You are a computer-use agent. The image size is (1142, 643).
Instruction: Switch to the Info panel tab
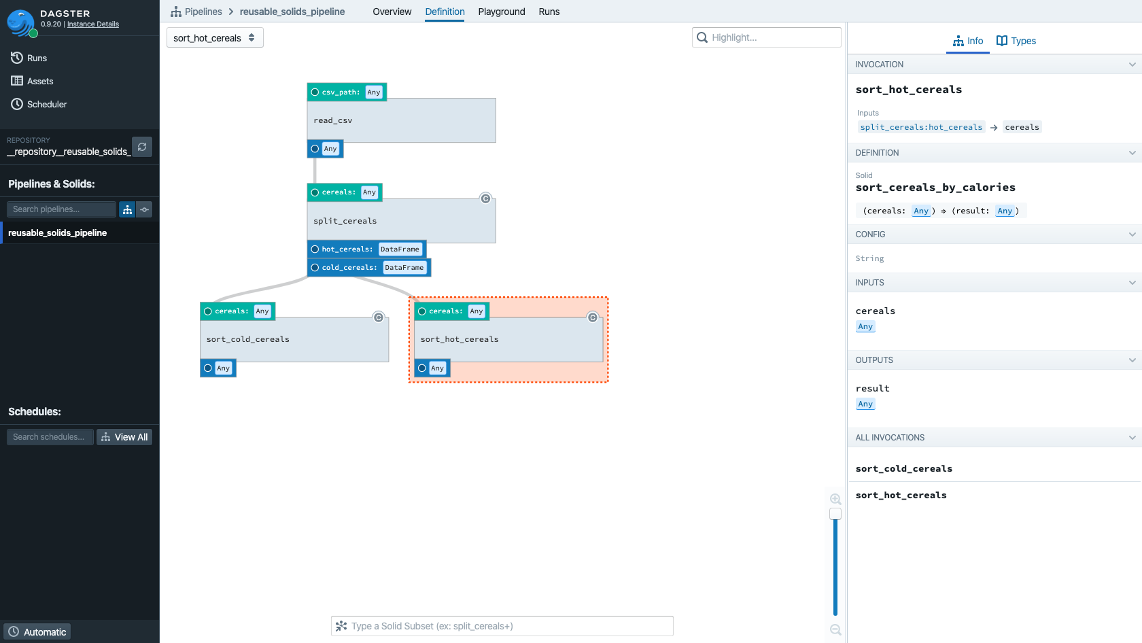click(968, 41)
